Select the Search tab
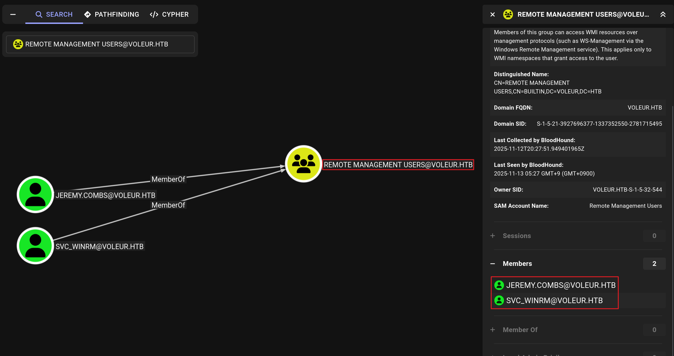The image size is (674, 356). coord(54,14)
